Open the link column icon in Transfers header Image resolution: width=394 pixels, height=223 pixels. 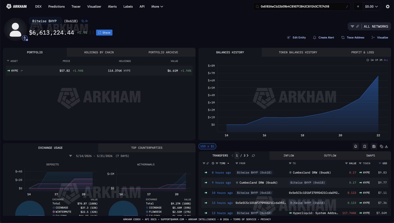[208, 163]
